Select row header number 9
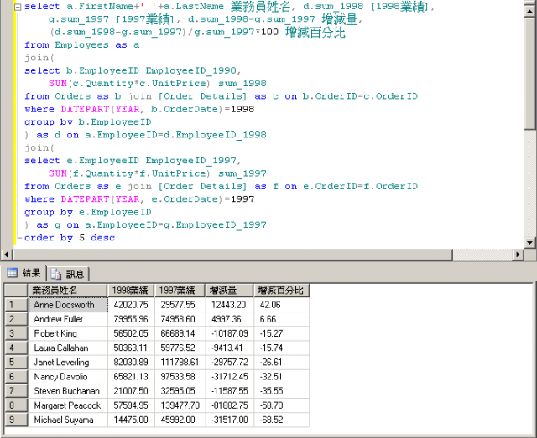 pyautogui.click(x=16, y=420)
